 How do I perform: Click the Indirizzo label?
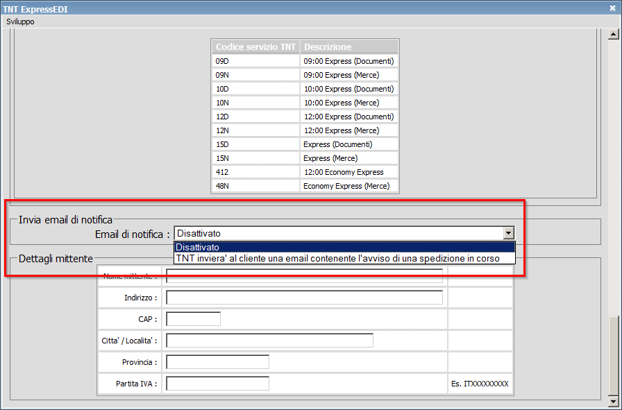click(x=141, y=298)
